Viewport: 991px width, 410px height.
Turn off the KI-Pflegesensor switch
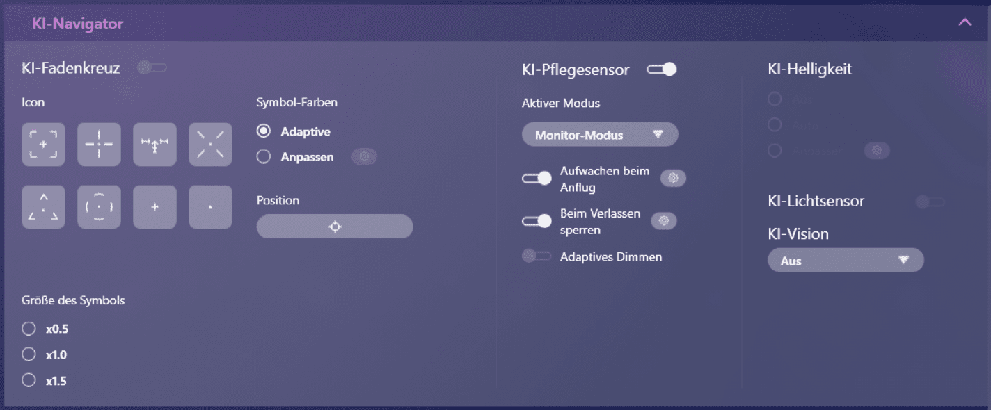pos(661,69)
